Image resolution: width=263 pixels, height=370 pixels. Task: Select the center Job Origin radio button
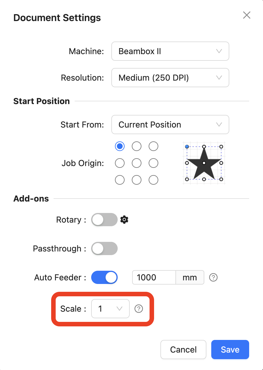click(x=137, y=163)
